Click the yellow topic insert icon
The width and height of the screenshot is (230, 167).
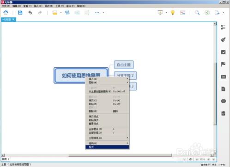pyautogui.click(x=54, y=12)
